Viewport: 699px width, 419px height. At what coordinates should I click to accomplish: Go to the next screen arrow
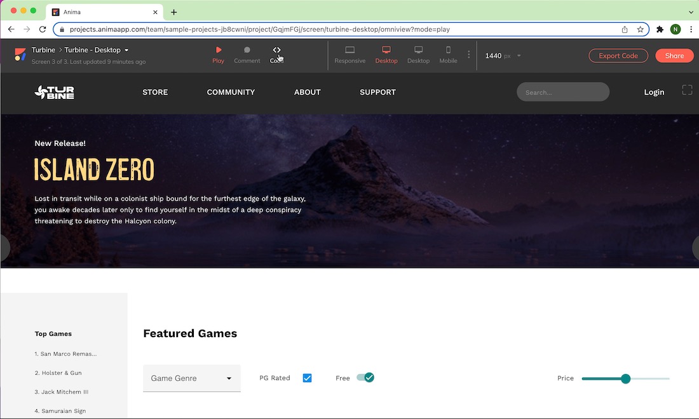pos(695,247)
